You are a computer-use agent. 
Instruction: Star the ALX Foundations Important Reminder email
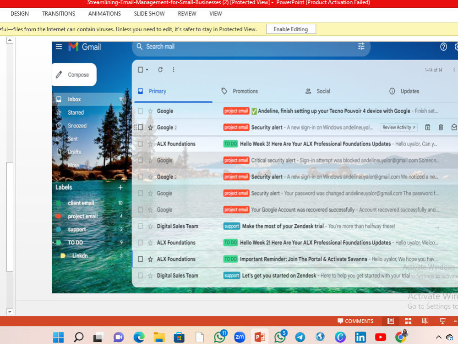coord(150,259)
